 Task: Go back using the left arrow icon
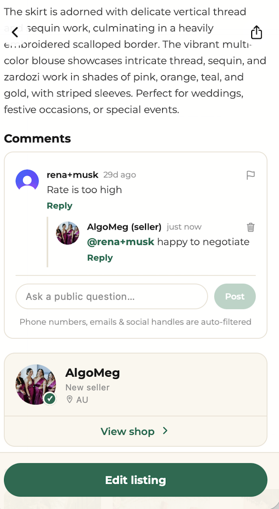coord(15,32)
